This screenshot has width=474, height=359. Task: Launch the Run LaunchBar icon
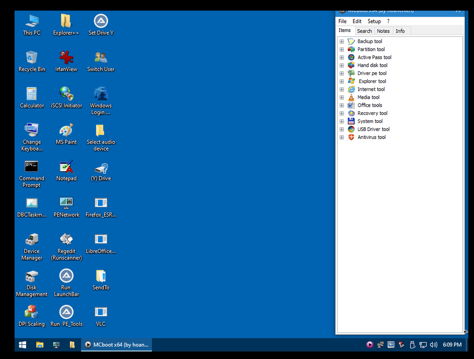coord(66,283)
